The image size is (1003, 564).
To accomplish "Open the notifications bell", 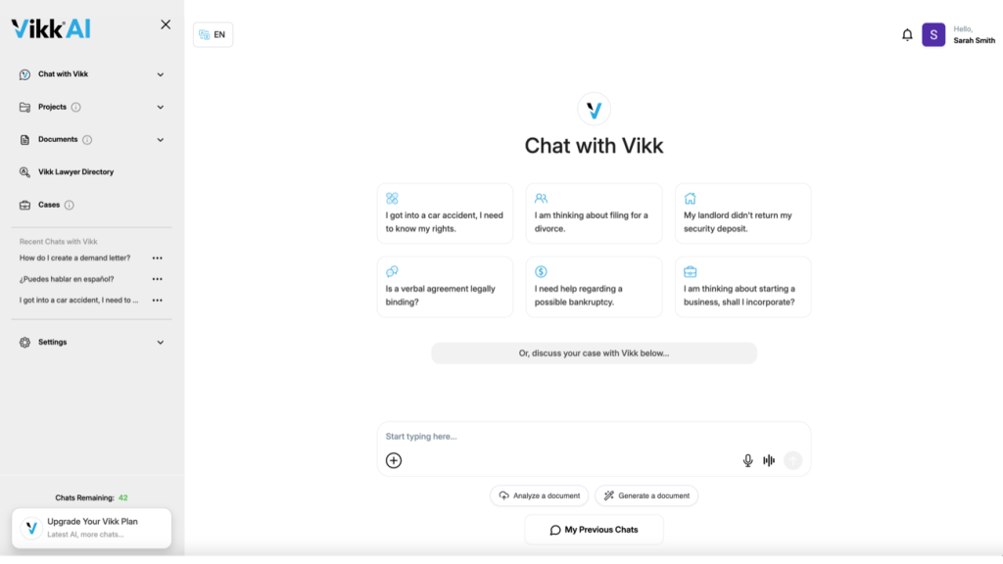I will 906,34.
